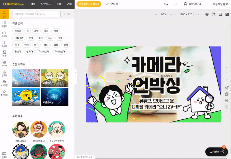This screenshot has height=159, width=231.
Task: Move to the next slide with the down arrow
Action: coord(227,79)
